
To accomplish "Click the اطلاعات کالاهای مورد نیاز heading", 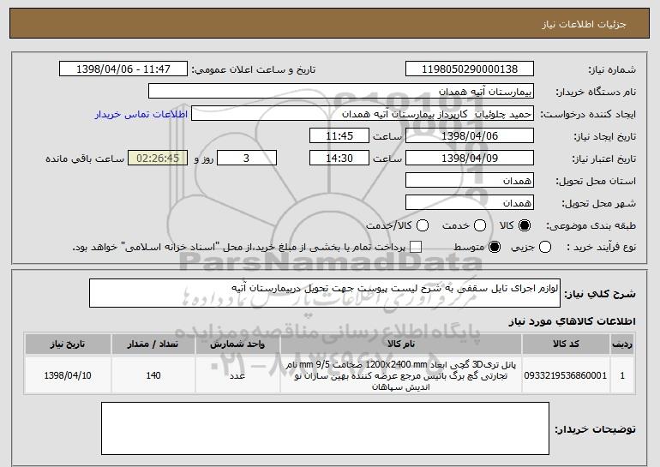I will click(572, 321).
